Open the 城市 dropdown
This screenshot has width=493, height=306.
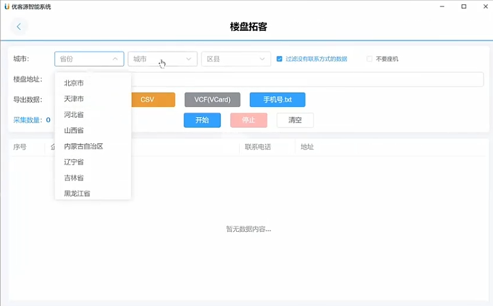pos(162,59)
